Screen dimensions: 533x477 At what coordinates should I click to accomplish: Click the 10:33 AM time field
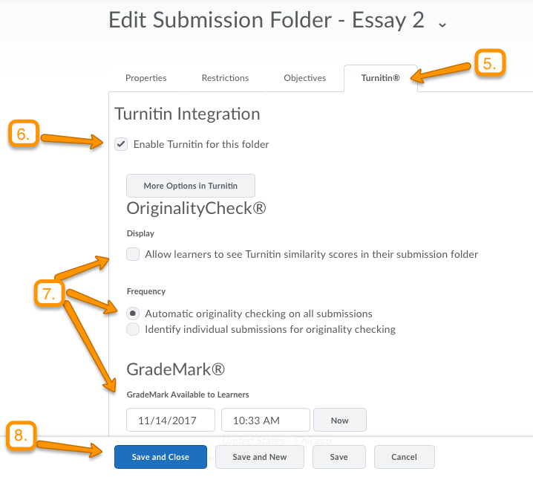(x=265, y=421)
